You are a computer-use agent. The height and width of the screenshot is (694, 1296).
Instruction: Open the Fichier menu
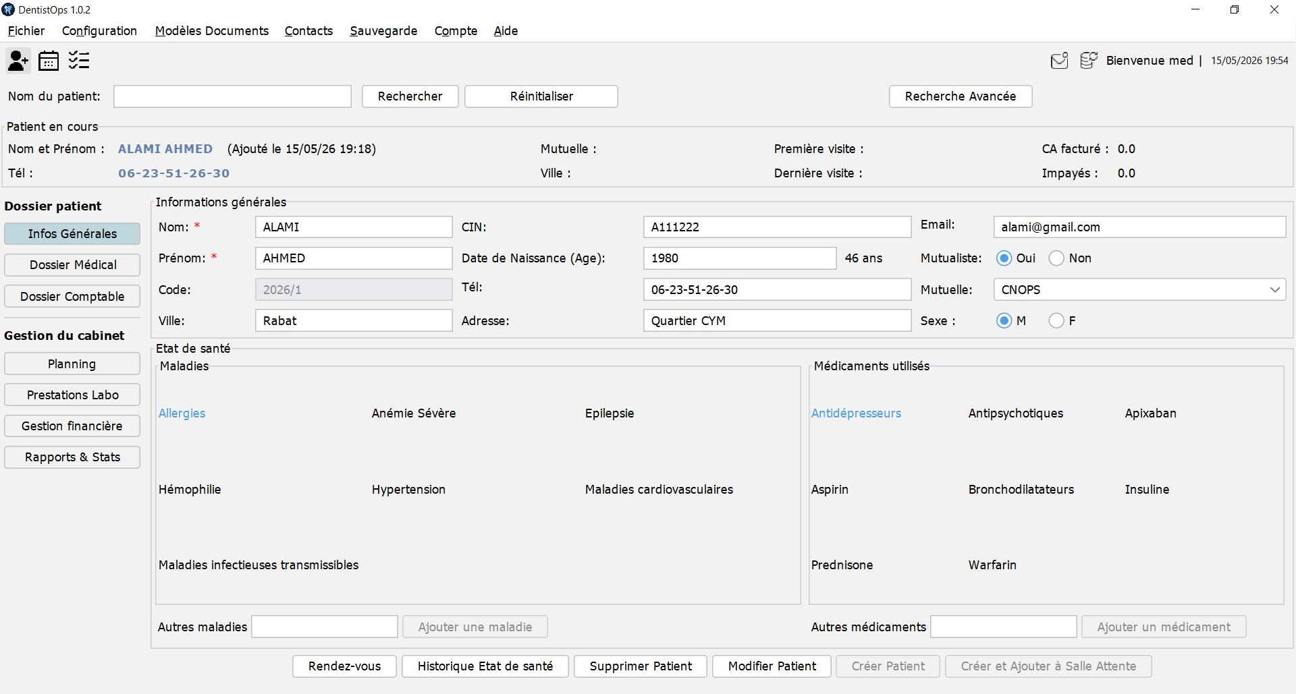[x=26, y=31]
